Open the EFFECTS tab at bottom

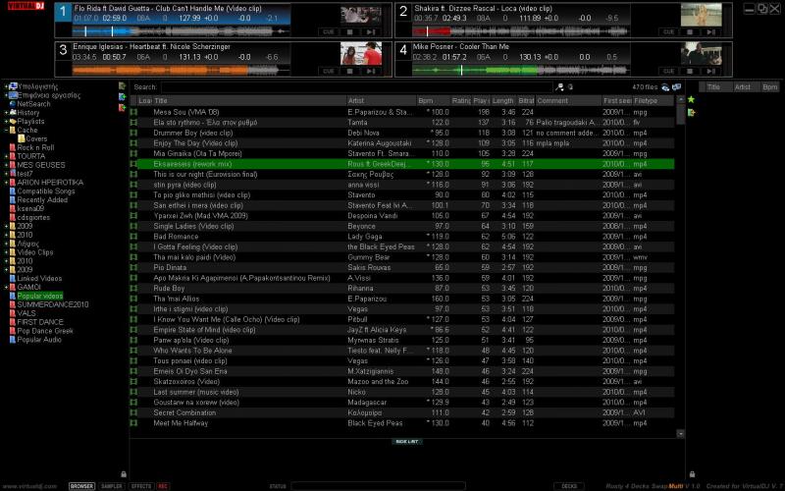[x=141, y=486]
